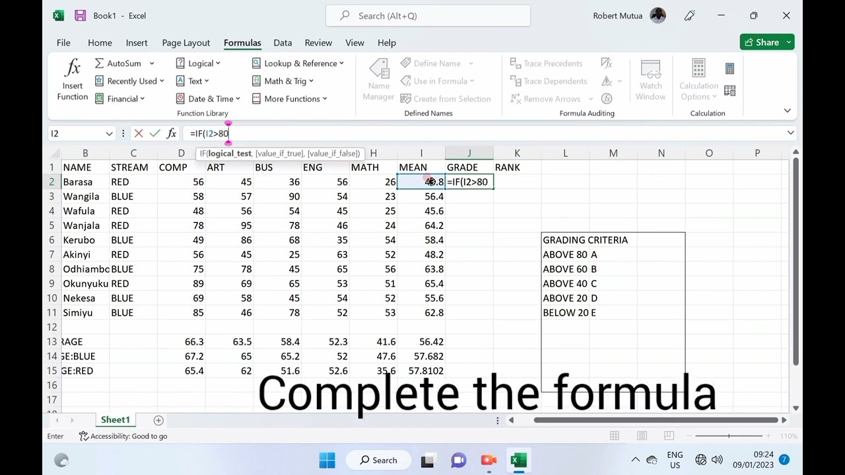Image resolution: width=845 pixels, height=475 pixels.
Task: Click the formula bar fx icon
Action: 172,133
